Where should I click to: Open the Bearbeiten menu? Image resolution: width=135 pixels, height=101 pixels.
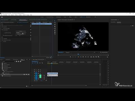click(5, 15)
